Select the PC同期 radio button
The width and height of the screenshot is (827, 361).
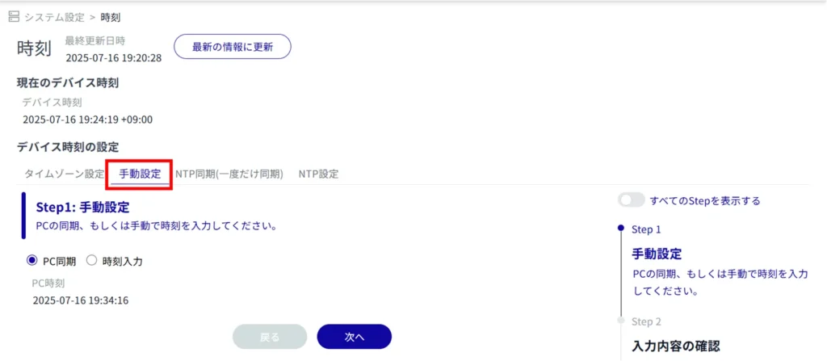tap(32, 261)
